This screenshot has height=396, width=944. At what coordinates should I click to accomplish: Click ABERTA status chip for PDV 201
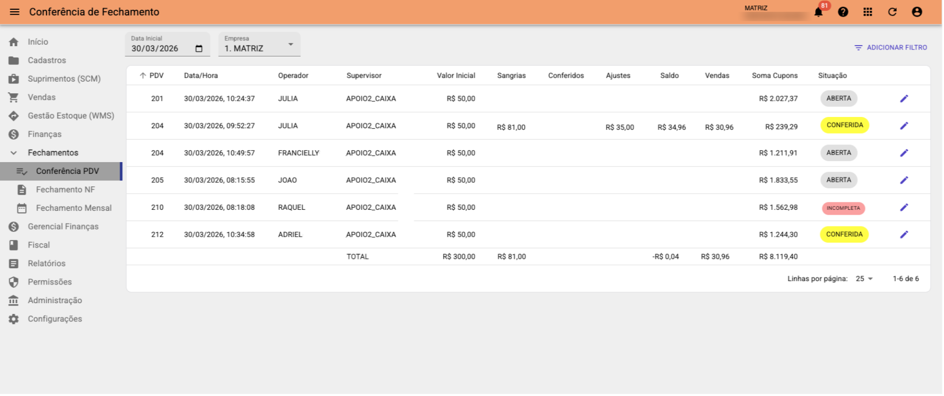pos(839,99)
